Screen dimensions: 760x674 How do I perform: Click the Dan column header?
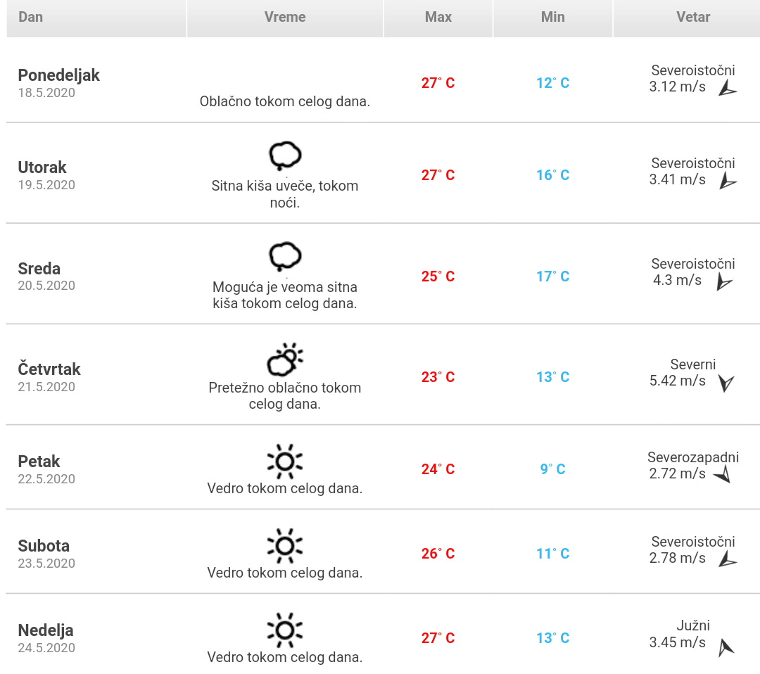coord(31,17)
